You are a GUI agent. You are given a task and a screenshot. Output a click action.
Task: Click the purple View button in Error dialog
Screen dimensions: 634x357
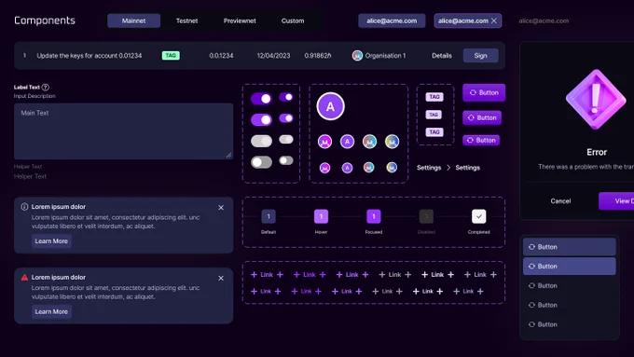(616, 201)
